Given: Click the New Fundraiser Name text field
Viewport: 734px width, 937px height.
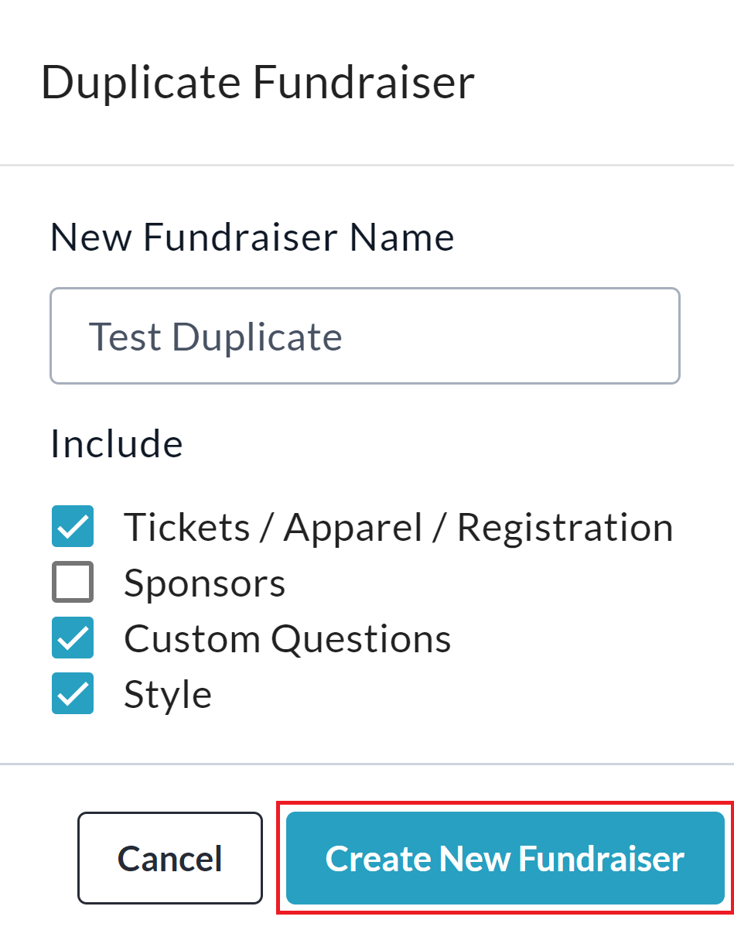Looking at the screenshot, I should coord(364,337).
